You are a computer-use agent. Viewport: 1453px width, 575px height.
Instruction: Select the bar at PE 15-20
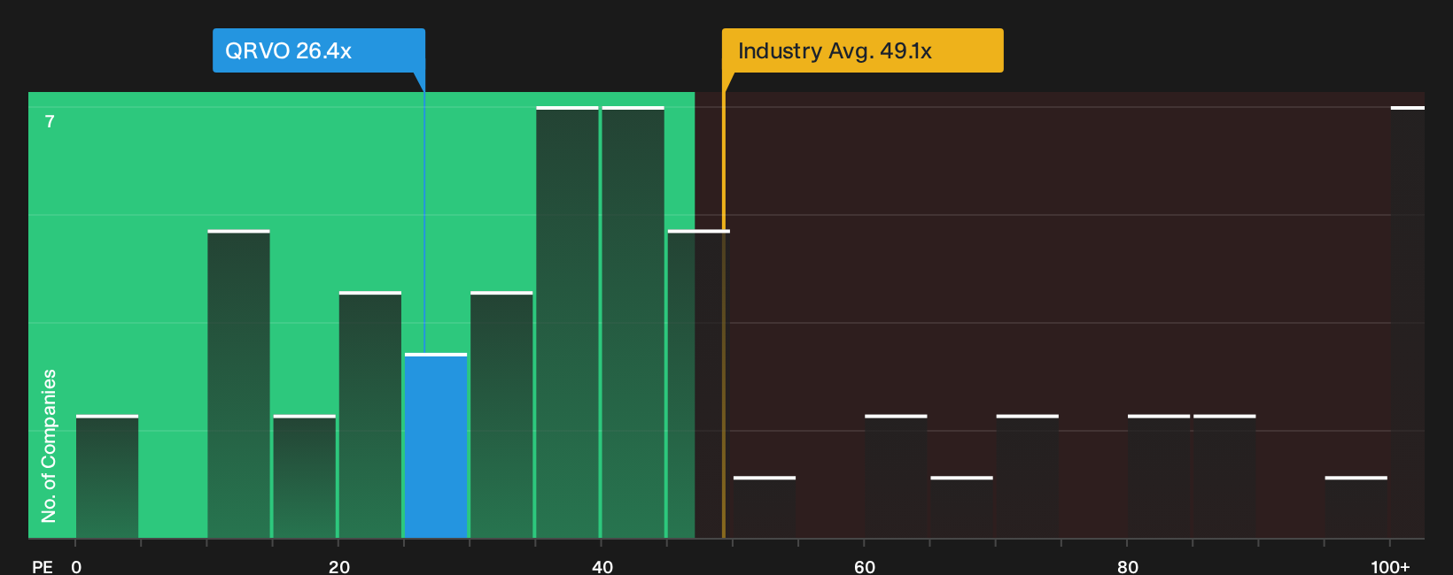tap(305, 477)
